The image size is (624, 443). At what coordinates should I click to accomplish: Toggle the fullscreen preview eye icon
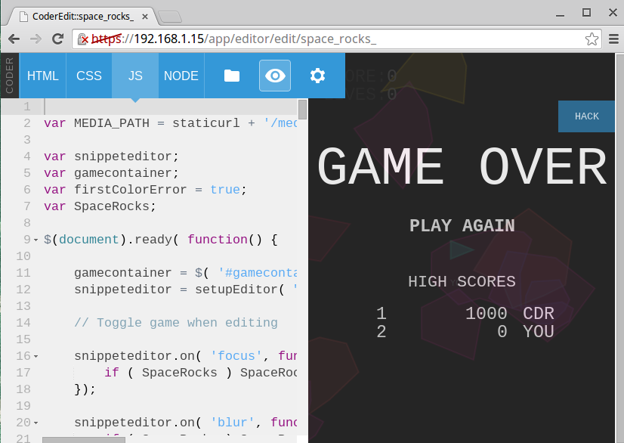tap(274, 76)
